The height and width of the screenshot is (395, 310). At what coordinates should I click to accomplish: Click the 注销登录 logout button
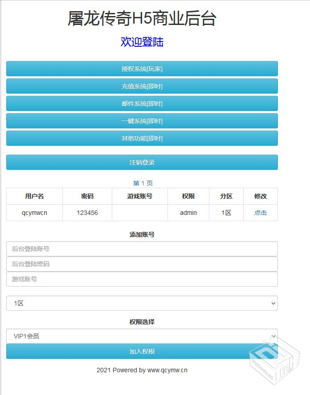[x=142, y=162]
